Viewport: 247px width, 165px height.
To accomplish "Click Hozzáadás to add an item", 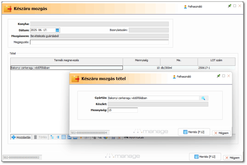I will (x=21, y=137).
